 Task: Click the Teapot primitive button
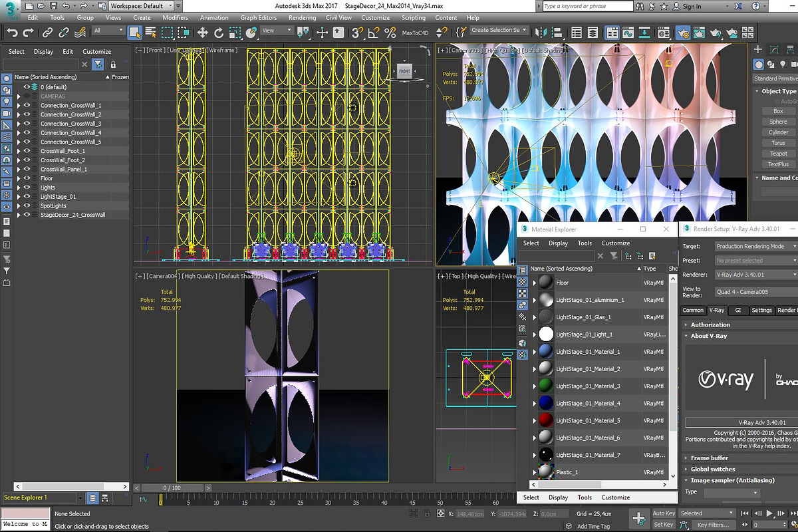pyautogui.click(x=778, y=154)
